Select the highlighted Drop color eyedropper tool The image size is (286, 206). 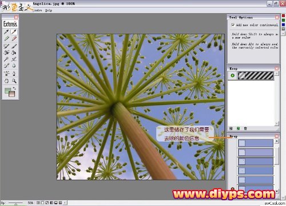pyautogui.click(x=14, y=32)
